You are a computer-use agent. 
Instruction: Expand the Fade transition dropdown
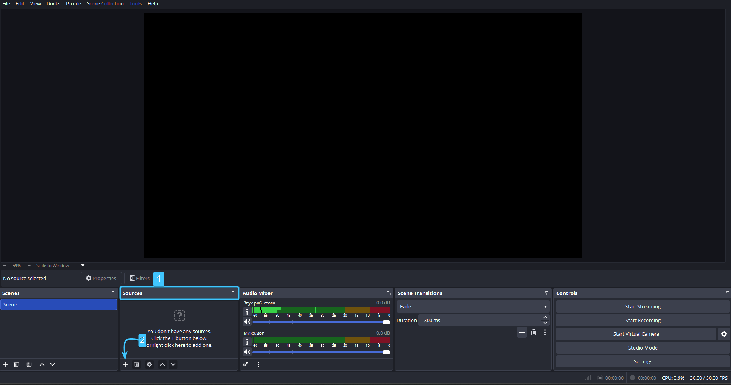tap(545, 306)
